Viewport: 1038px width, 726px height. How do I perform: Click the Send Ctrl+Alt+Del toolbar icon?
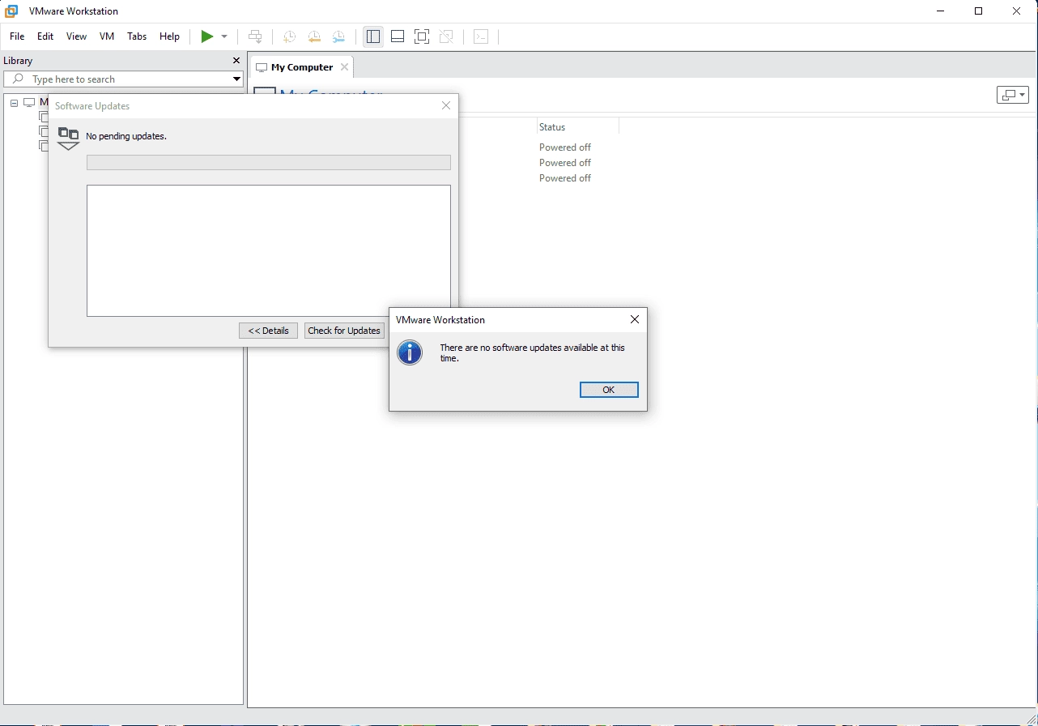tap(255, 36)
